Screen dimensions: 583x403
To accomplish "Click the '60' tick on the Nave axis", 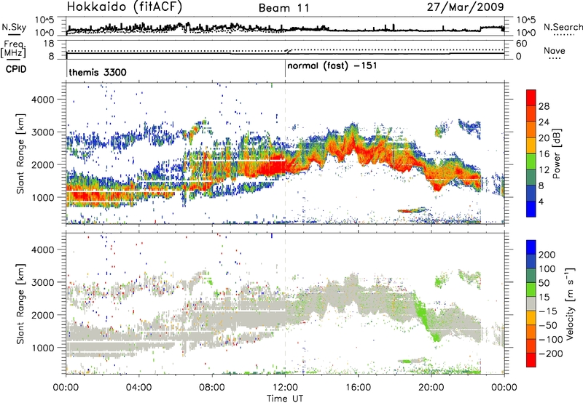I will click(521, 44).
